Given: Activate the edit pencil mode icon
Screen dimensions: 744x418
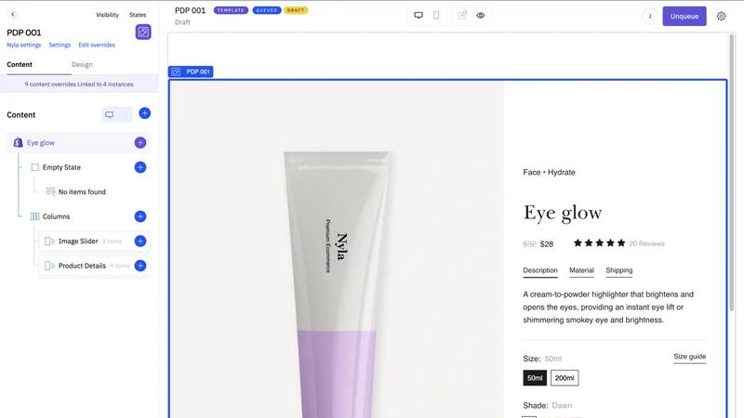Looking at the screenshot, I should 462,15.
